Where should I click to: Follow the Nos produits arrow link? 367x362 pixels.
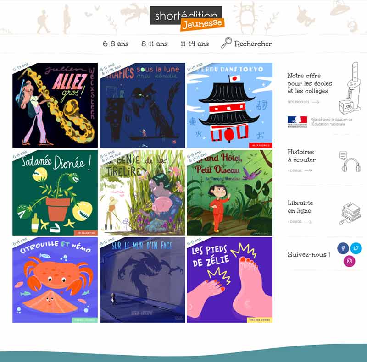tap(304, 102)
